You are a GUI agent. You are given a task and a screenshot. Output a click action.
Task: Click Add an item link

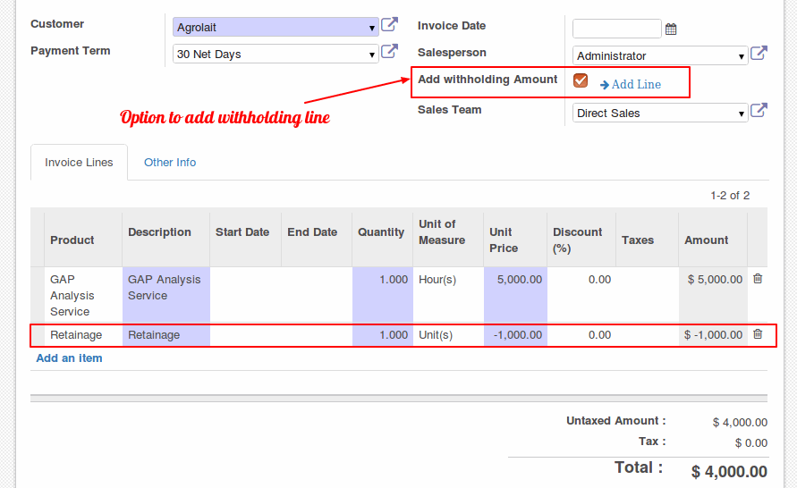[x=69, y=358]
